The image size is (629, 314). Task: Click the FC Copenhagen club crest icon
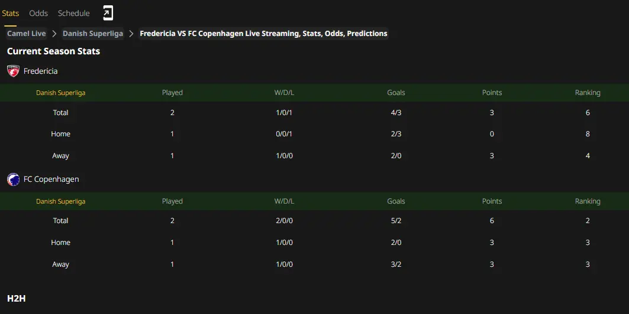coord(13,179)
